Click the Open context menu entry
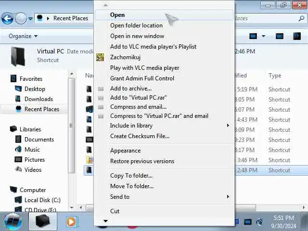The image size is (308, 231). click(164, 15)
